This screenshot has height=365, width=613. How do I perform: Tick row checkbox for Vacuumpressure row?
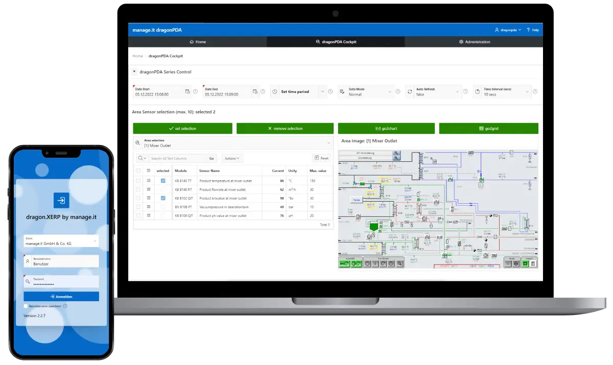(138, 207)
